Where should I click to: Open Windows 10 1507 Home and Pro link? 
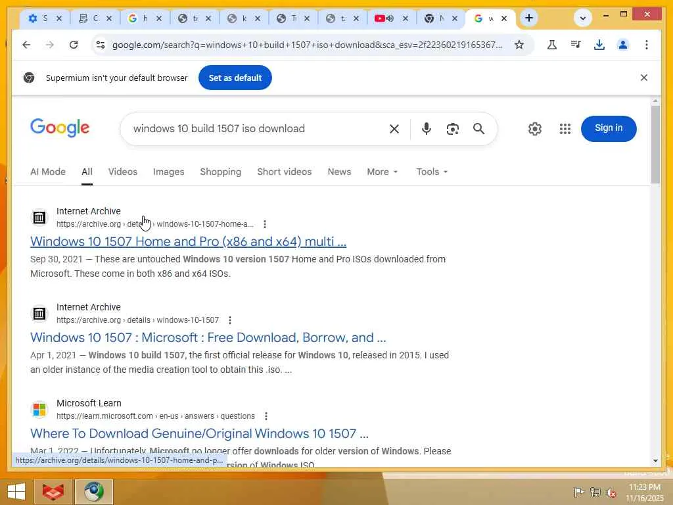(189, 241)
